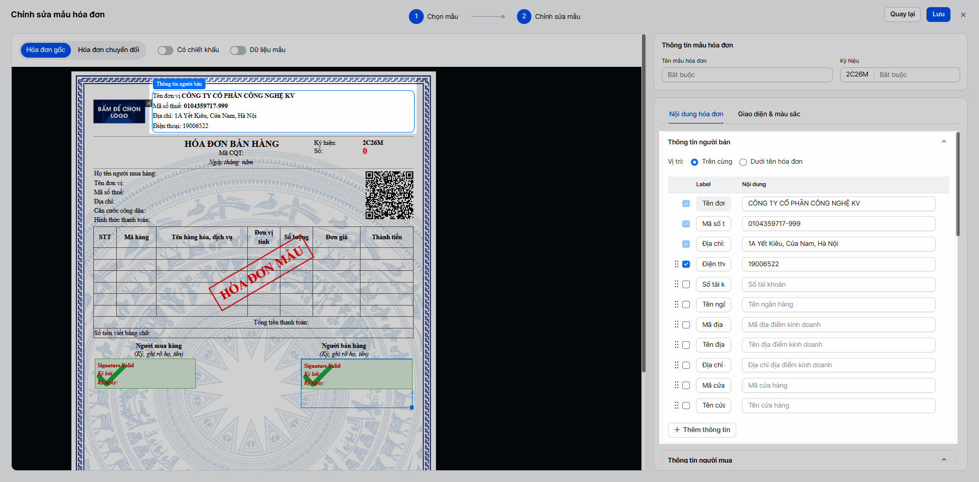Click Quay lại button

click(902, 14)
